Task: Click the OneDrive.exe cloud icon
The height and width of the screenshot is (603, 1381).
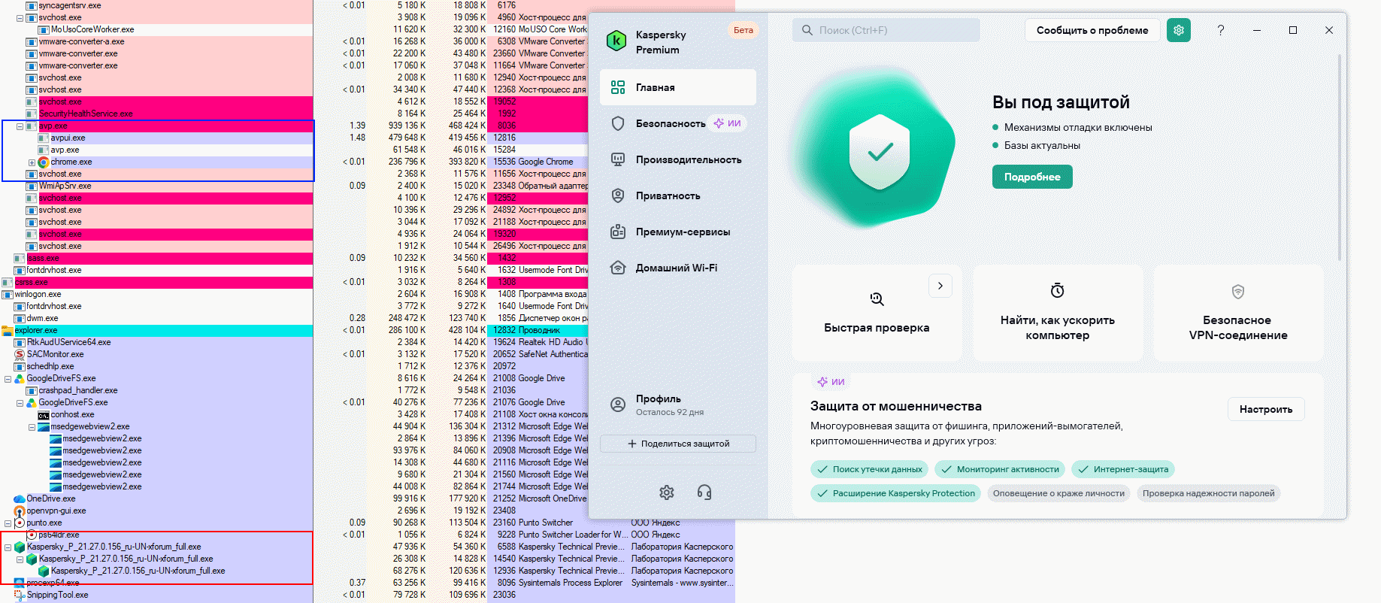Action: click(20, 498)
